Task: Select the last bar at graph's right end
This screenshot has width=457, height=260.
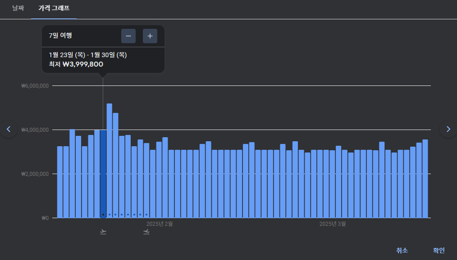Action: point(425,179)
